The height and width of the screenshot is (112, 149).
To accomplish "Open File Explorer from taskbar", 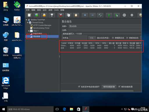I will point(71,109).
